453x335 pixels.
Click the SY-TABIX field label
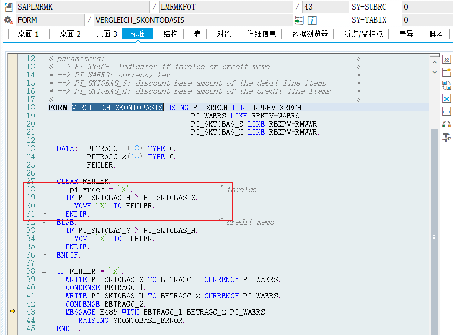(375, 20)
